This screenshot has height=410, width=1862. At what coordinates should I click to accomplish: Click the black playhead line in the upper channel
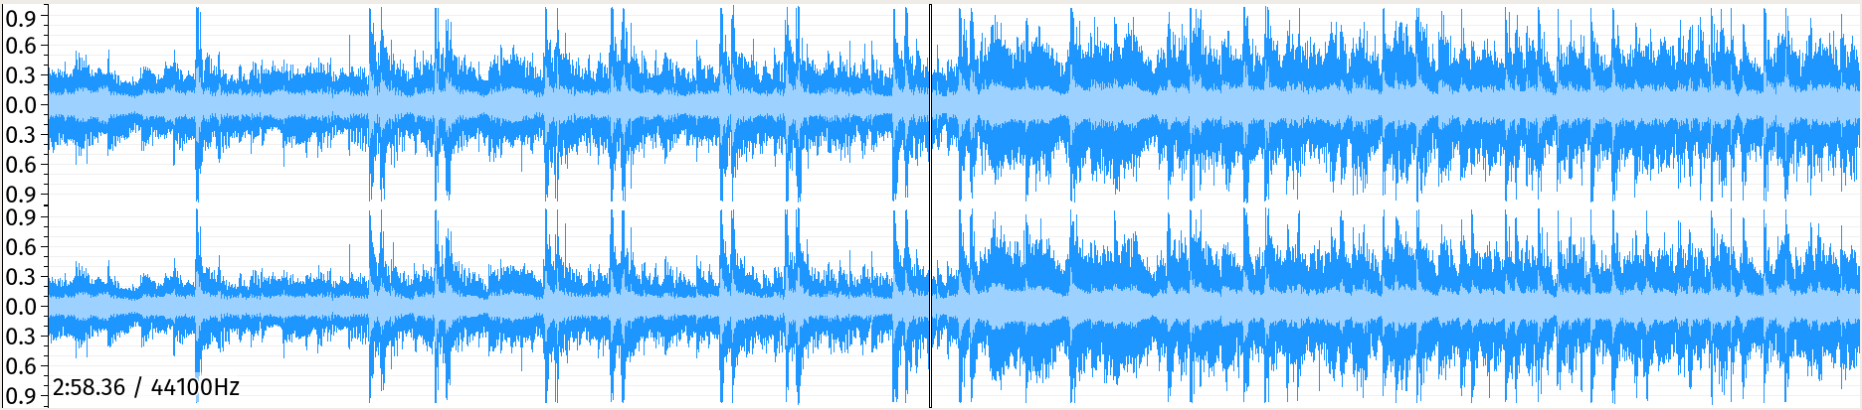[x=931, y=104]
